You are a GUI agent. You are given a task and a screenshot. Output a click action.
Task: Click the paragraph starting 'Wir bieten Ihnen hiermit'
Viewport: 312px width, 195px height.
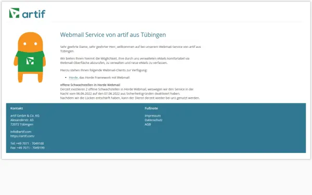[x=125, y=60]
